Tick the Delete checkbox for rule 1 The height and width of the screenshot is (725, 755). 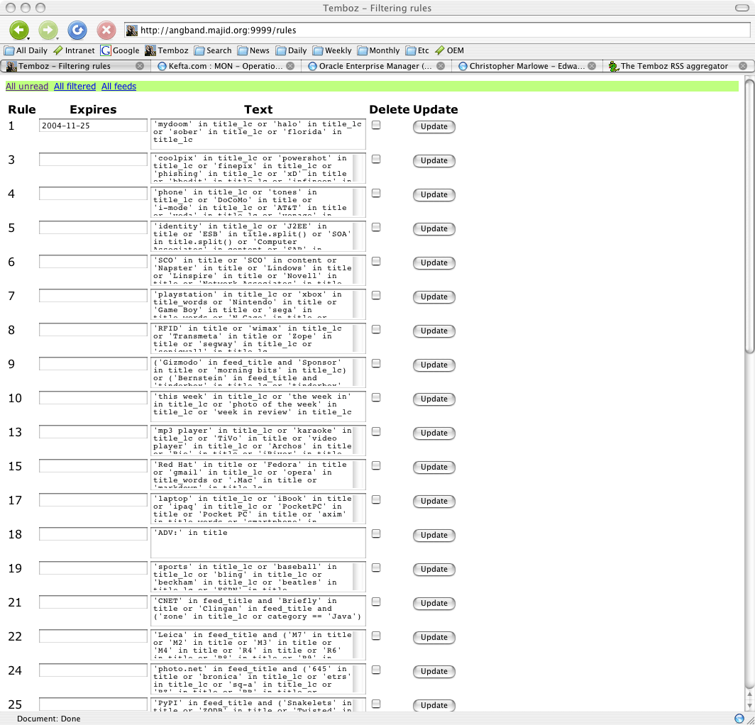(x=376, y=125)
